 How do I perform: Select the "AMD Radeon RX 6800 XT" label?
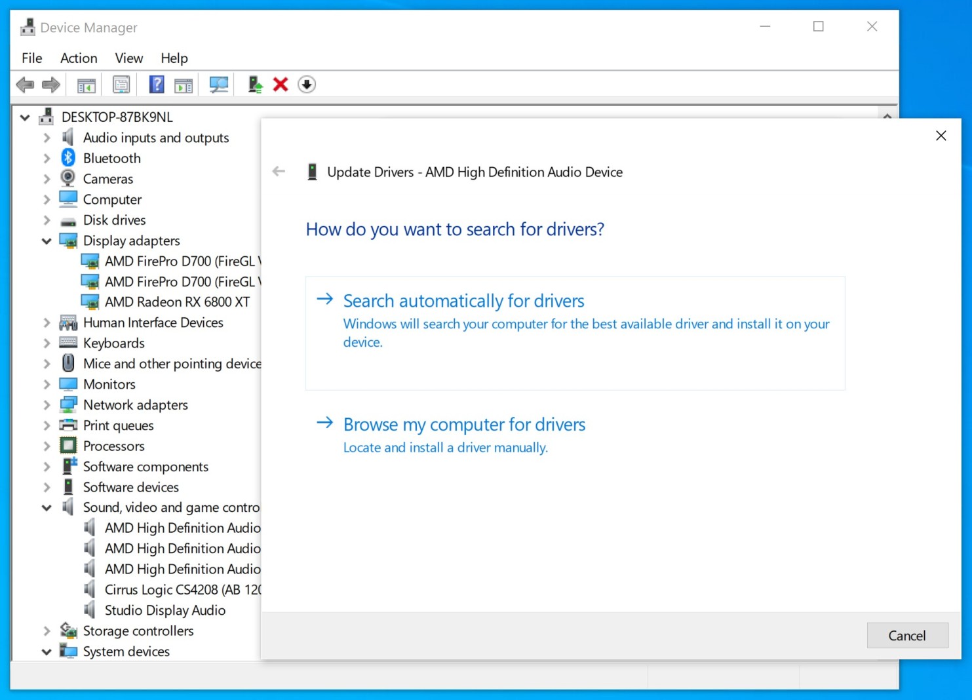[178, 301]
